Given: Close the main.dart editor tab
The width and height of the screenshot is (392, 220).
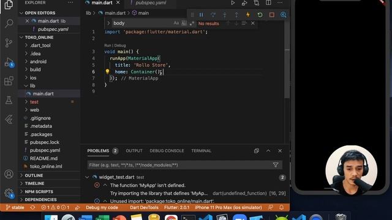Looking at the screenshot, I should 118,2.
